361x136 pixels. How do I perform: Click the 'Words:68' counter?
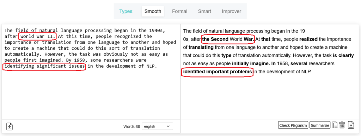point(131,126)
